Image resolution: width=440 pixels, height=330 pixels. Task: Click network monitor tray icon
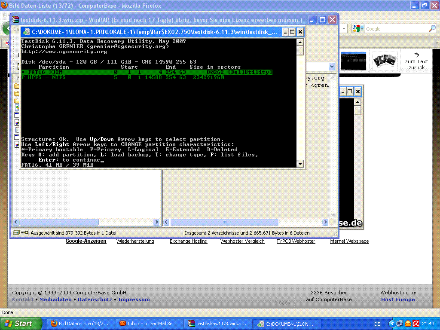click(x=400, y=324)
